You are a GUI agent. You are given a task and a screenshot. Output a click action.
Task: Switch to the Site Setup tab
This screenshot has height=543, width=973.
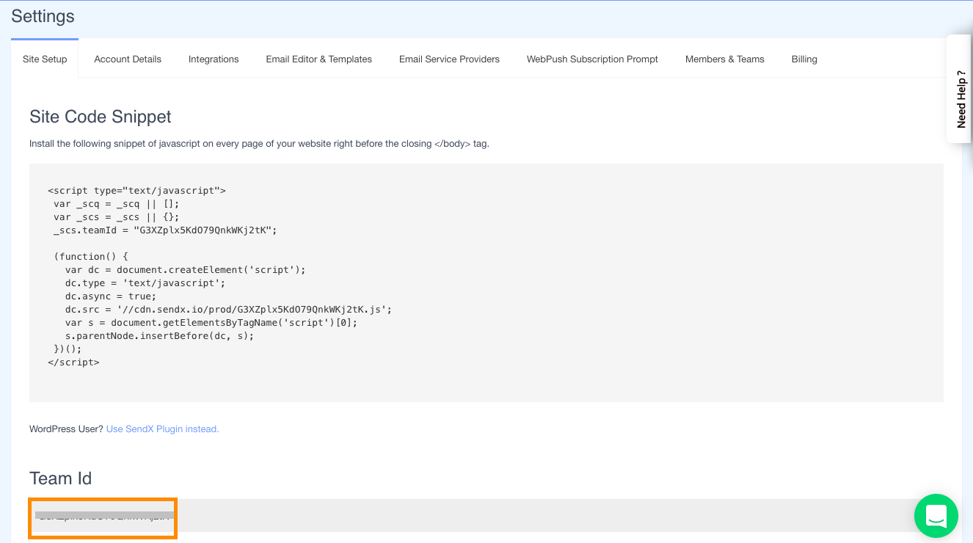(x=45, y=59)
